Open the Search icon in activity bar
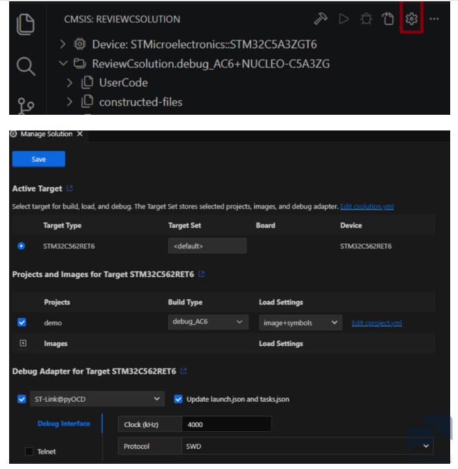The height and width of the screenshot is (469, 458). (26, 66)
